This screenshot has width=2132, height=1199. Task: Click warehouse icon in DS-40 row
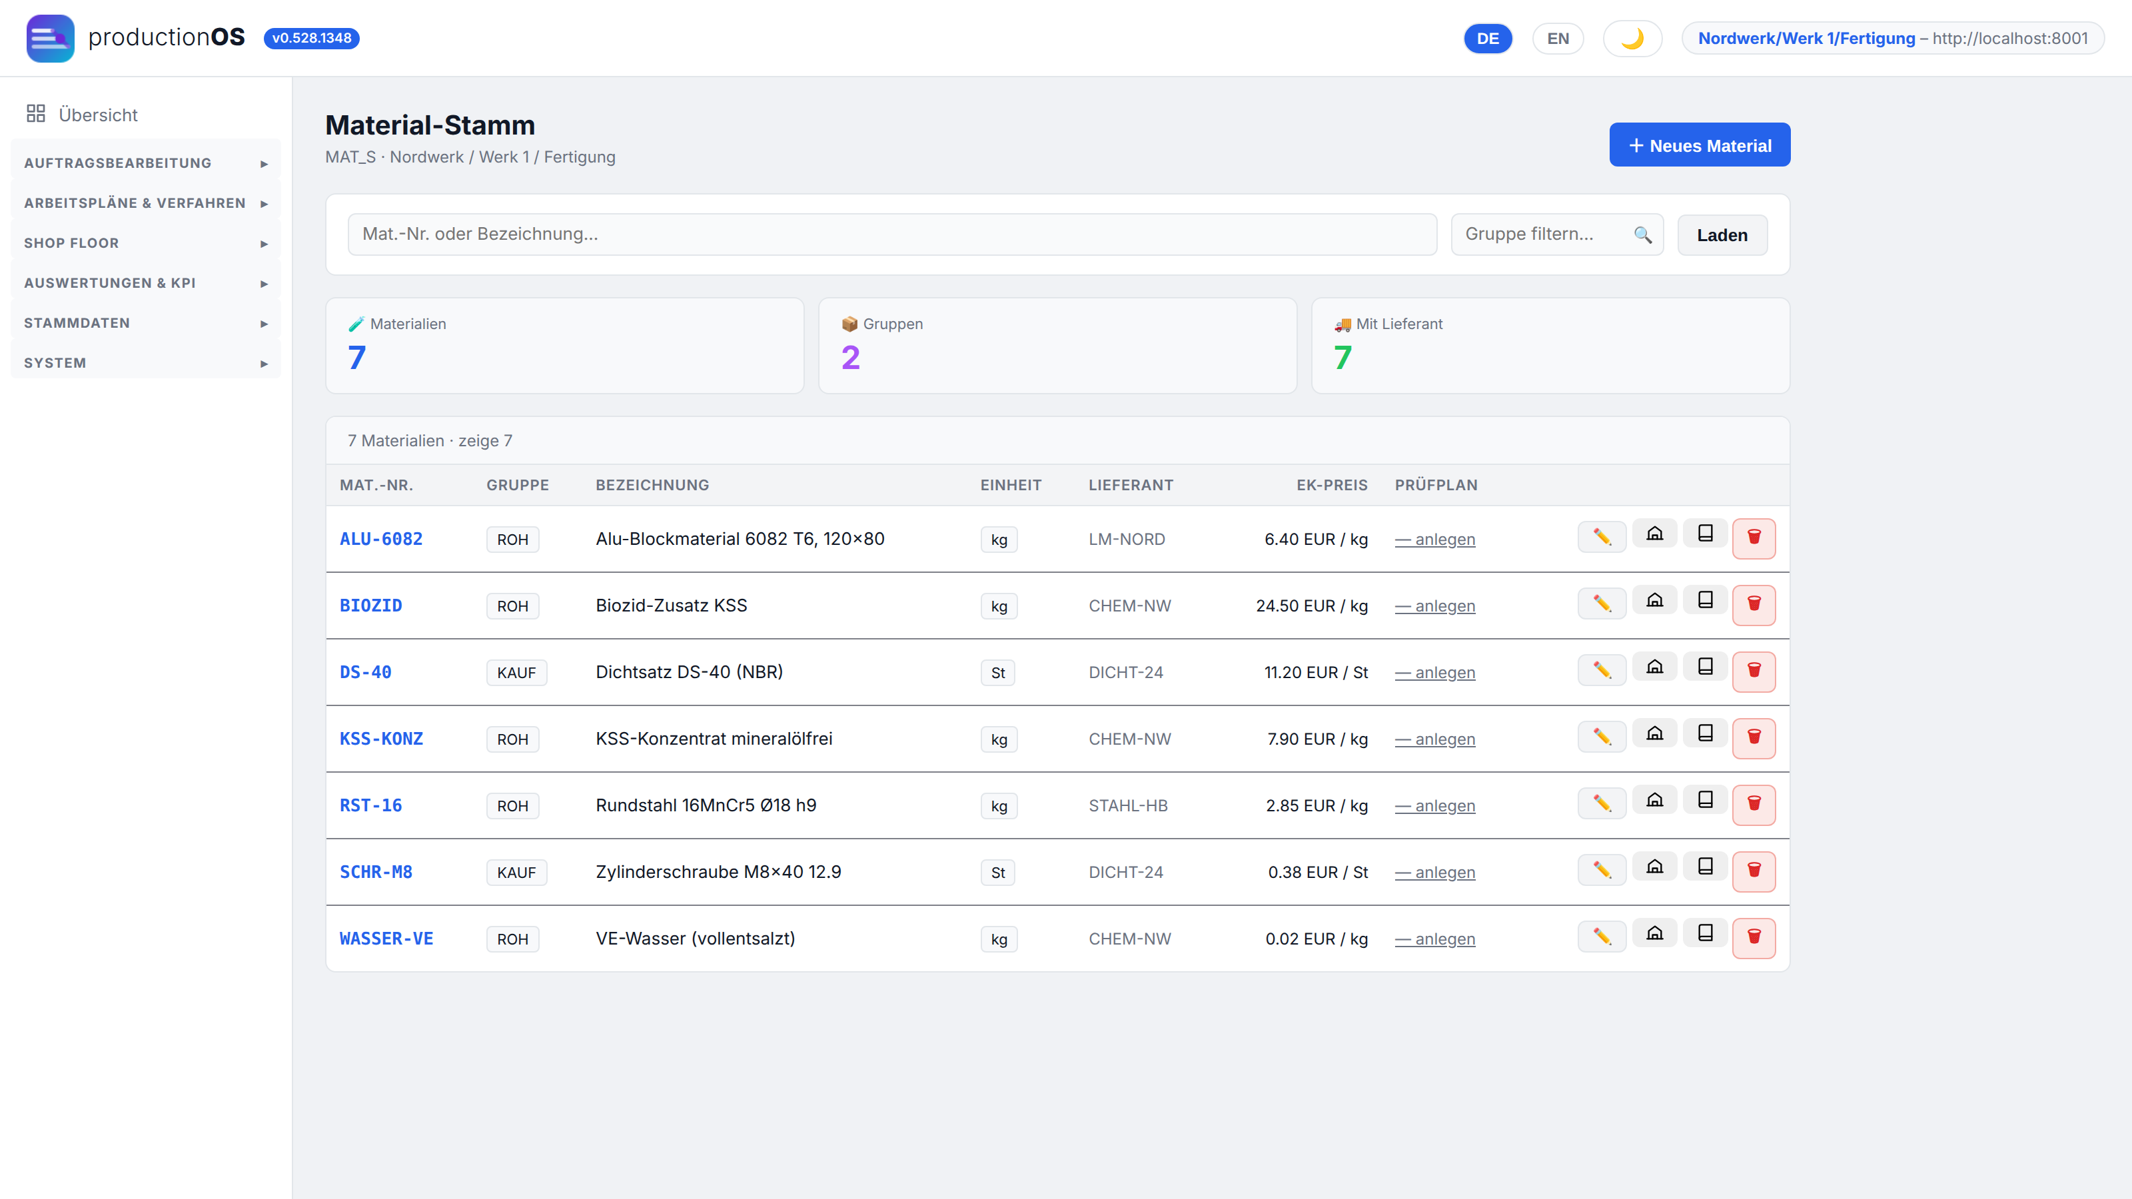(x=1654, y=666)
